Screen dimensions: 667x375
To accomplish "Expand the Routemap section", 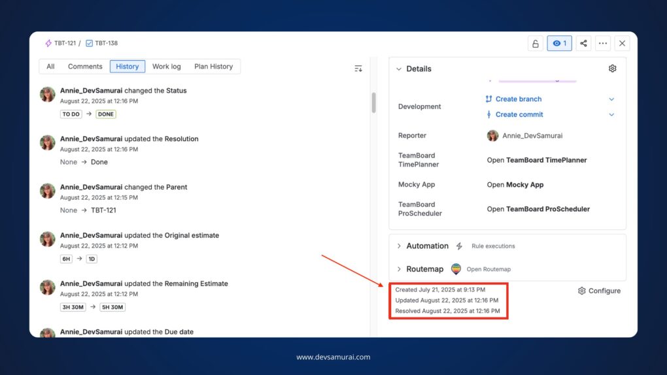I will (399, 269).
